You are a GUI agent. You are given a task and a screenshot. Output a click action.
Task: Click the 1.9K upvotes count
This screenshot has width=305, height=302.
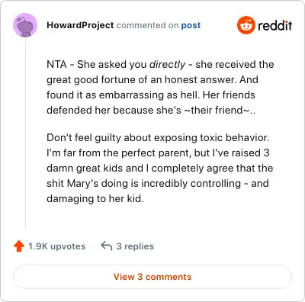click(56, 246)
